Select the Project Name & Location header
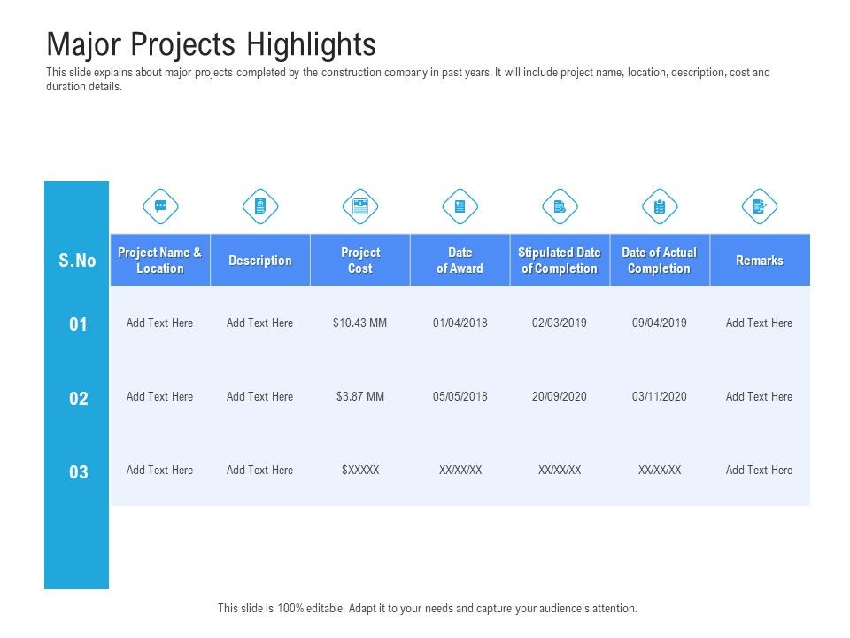The width and height of the screenshot is (850, 638). (x=160, y=261)
